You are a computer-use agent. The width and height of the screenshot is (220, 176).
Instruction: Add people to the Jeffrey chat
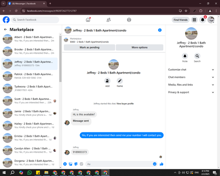coord(107,81)
